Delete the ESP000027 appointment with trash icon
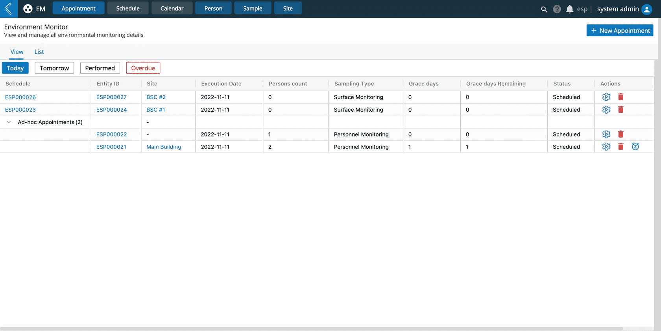Screen dimensions: 661x331 (x=621, y=97)
